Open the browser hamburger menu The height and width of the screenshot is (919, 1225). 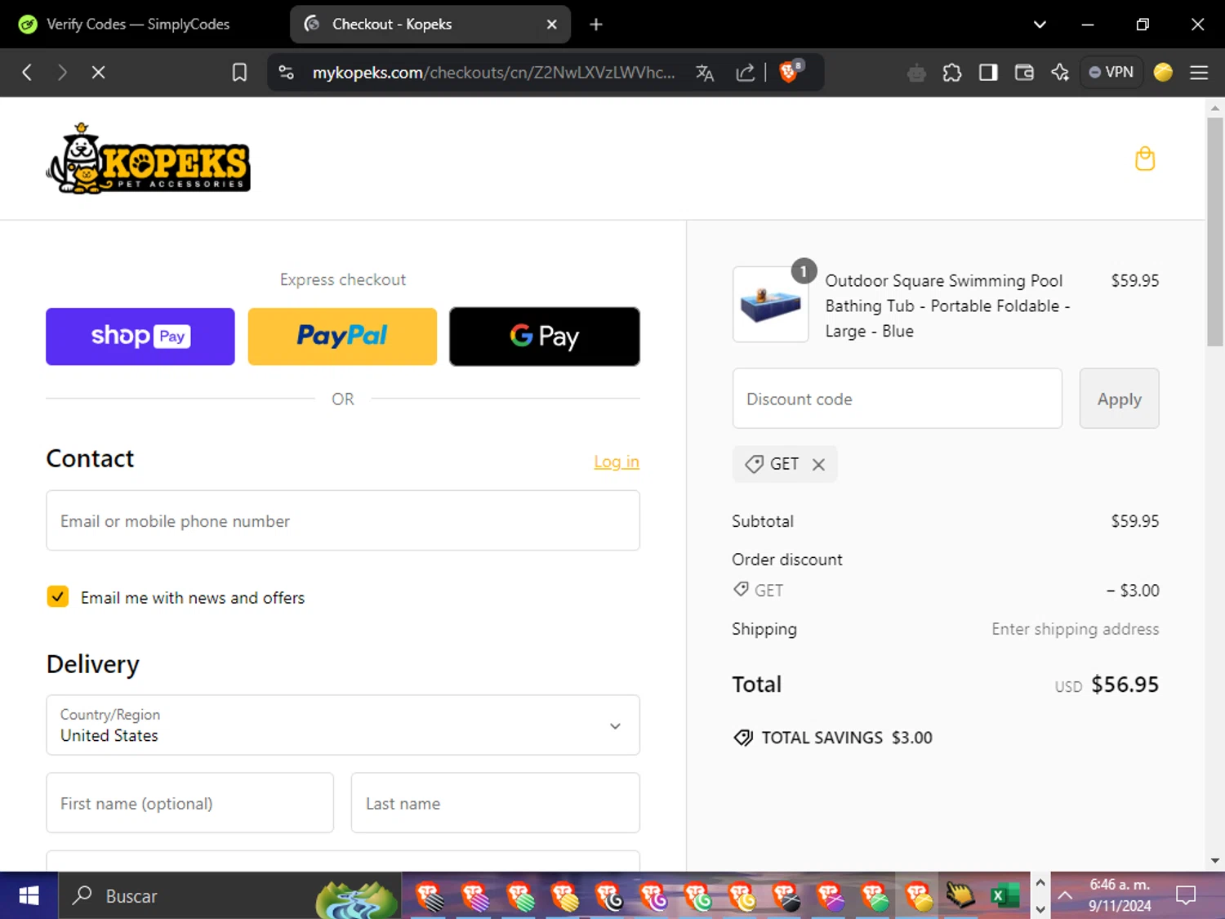pyautogui.click(x=1199, y=73)
